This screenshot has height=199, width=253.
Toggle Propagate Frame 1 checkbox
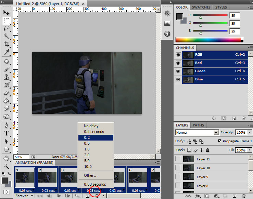click(220, 141)
